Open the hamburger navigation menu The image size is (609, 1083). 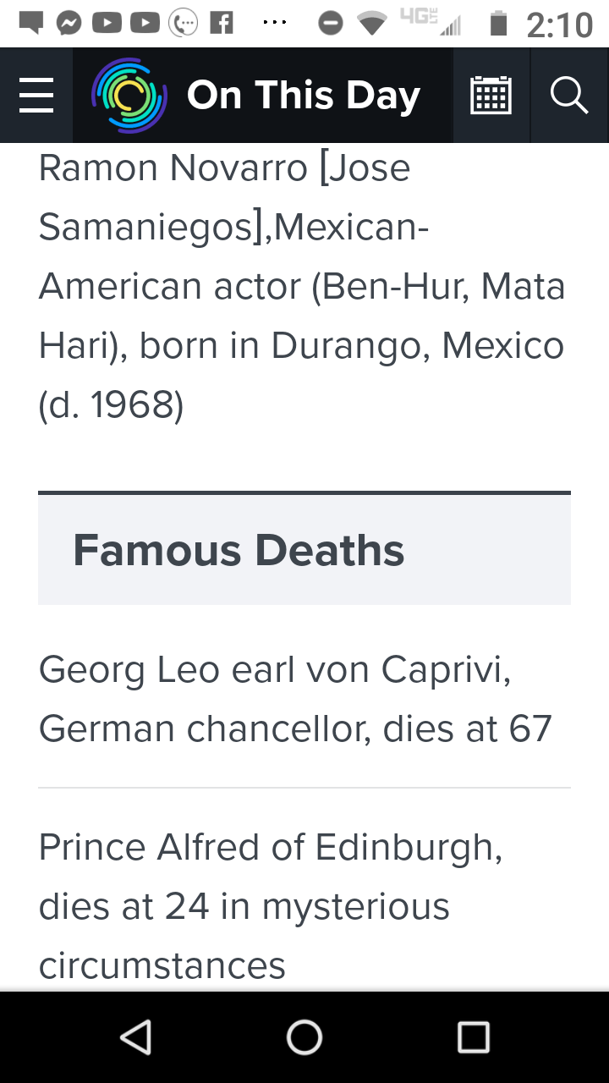(x=36, y=96)
